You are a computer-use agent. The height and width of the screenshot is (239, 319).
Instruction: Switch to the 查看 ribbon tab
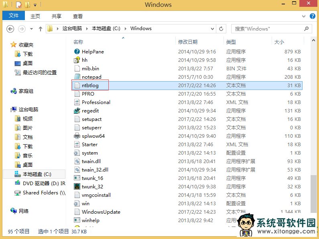pyautogui.click(x=78, y=16)
